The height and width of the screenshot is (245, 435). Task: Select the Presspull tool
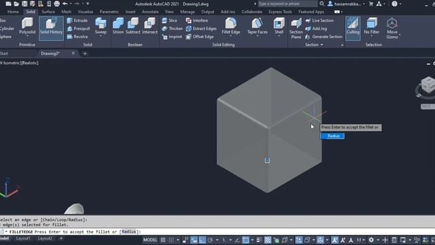79,29
